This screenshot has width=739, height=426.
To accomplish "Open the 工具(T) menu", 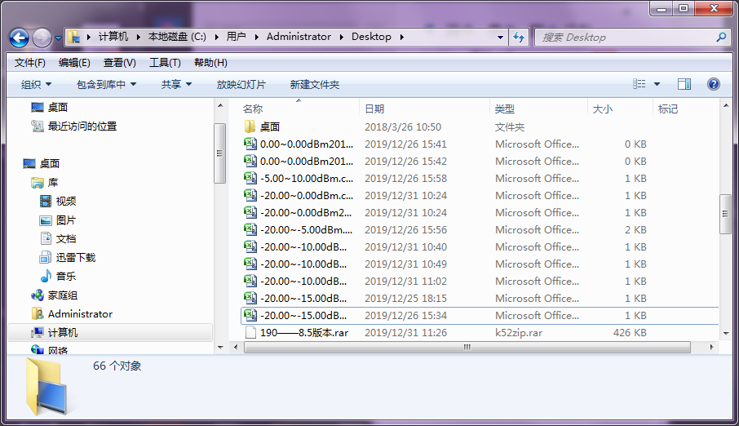I will [x=165, y=63].
